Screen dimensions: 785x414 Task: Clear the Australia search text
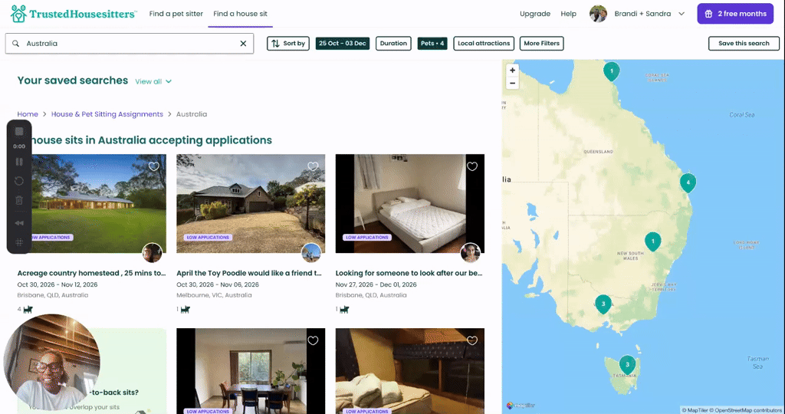[243, 44]
